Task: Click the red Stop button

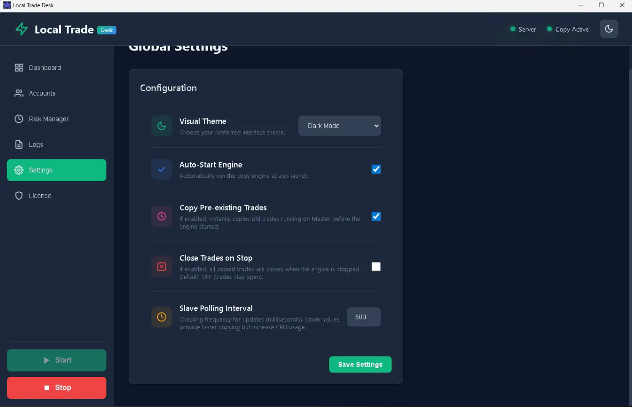Action: [57, 388]
